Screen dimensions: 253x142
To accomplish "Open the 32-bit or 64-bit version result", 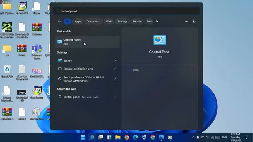I will (x=87, y=79).
